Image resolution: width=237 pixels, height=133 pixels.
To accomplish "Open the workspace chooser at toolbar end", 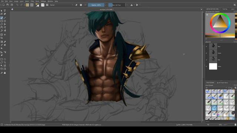I will coord(235,5).
